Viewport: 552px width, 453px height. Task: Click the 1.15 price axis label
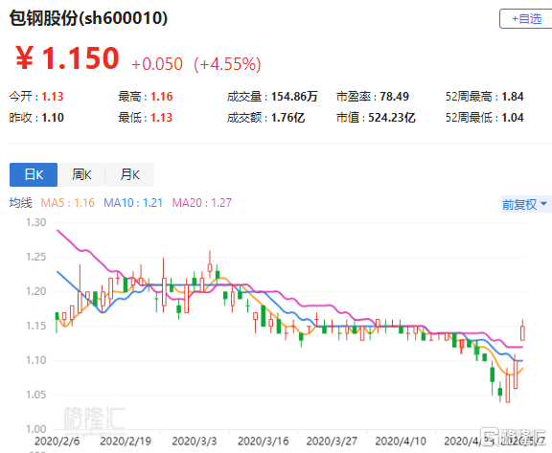click(x=35, y=326)
